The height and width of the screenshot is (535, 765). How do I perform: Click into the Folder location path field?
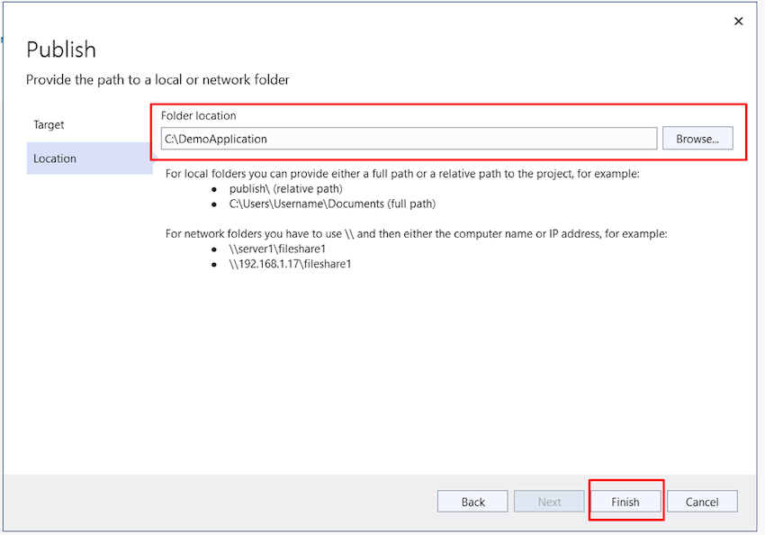(x=409, y=139)
